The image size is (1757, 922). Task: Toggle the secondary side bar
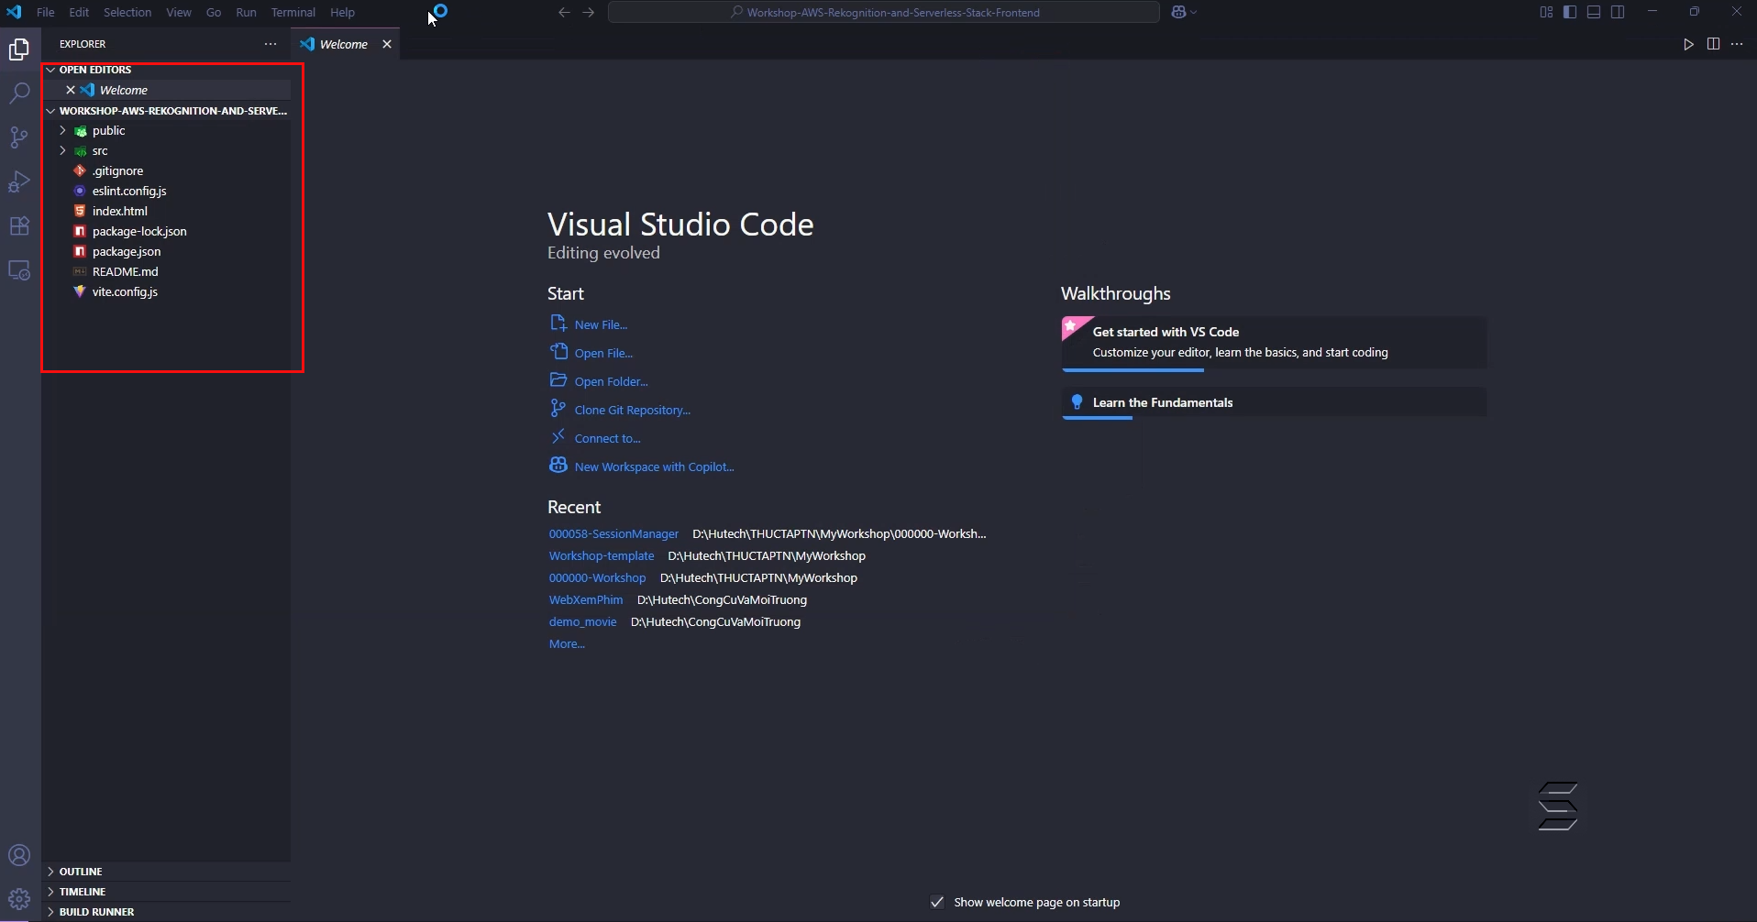1618,12
